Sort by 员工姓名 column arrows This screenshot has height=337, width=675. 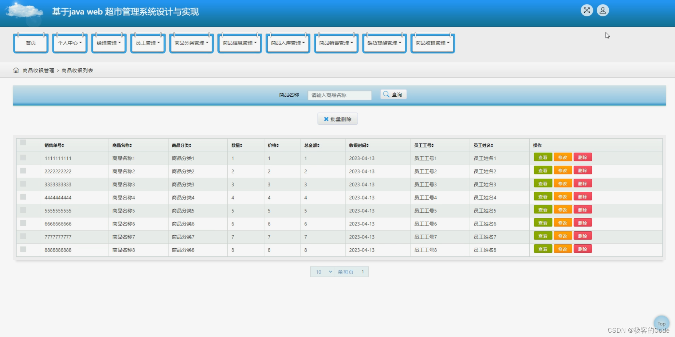pyautogui.click(x=492, y=145)
